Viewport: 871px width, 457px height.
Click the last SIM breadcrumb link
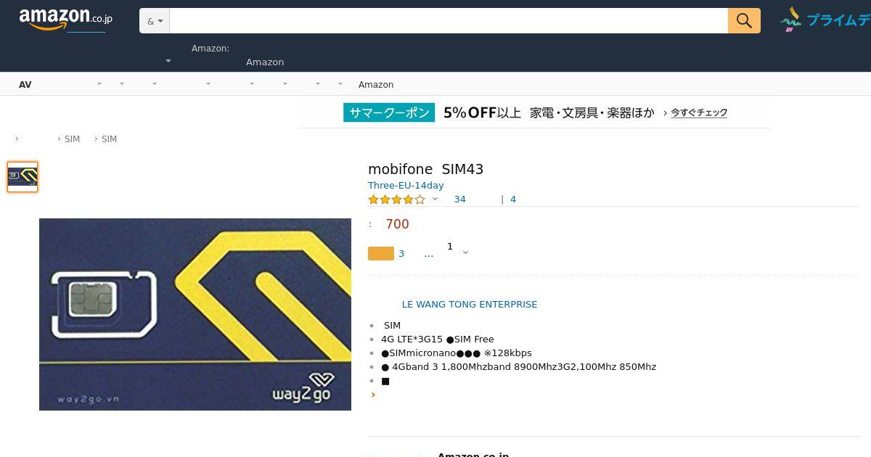tap(109, 139)
